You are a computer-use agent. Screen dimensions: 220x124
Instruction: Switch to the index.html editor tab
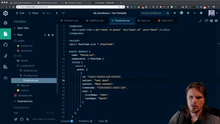(x=167, y=21)
